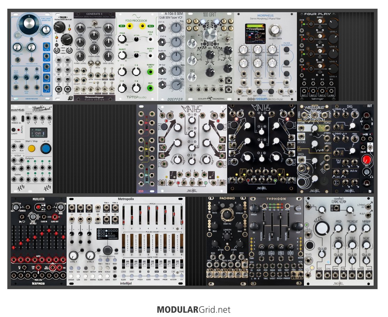This screenshot has height=317, width=388.
Task: Click Pamela's yellow Start/Stop button
Action: (x=31, y=149)
